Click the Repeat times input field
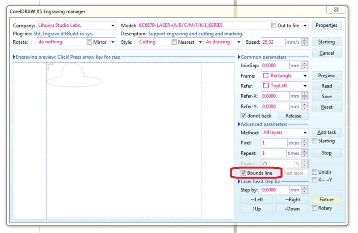This screenshot has height=233, width=358. click(273, 153)
